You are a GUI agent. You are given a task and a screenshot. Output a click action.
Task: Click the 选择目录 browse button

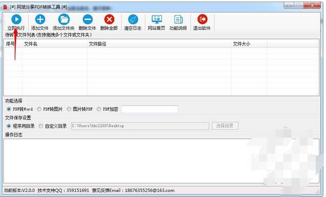(225, 126)
